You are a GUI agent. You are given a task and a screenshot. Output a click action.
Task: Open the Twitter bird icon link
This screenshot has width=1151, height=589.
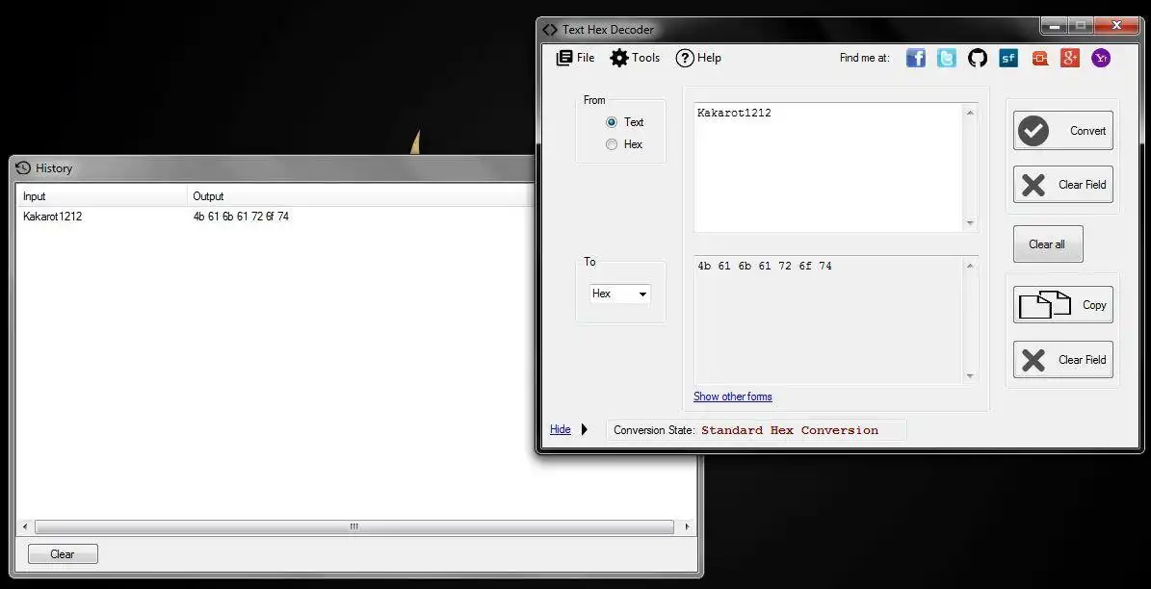[946, 58]
